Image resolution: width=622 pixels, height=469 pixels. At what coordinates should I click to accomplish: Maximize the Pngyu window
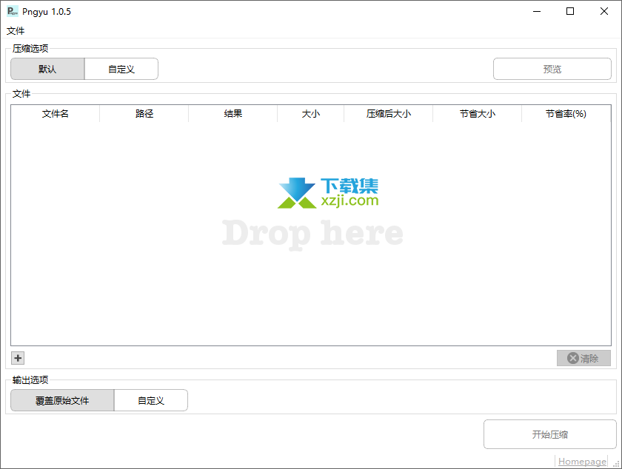pos(569,11)
